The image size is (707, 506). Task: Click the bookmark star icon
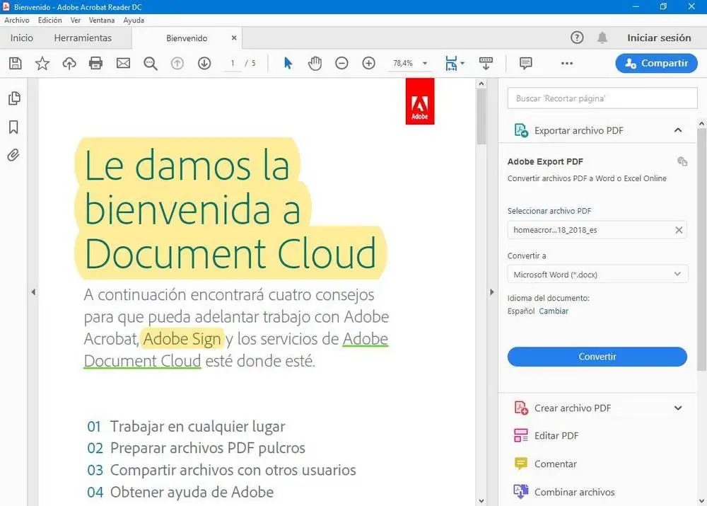[42, 64]
